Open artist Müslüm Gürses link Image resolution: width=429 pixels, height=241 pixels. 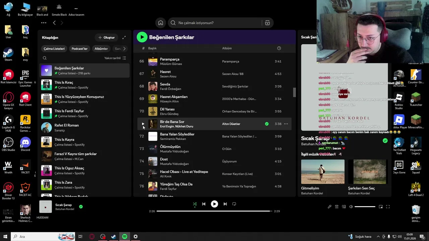(x=171, y=64)
